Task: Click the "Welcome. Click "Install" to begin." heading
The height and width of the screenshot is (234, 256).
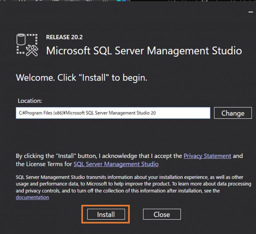Action: tap(82, 78)
